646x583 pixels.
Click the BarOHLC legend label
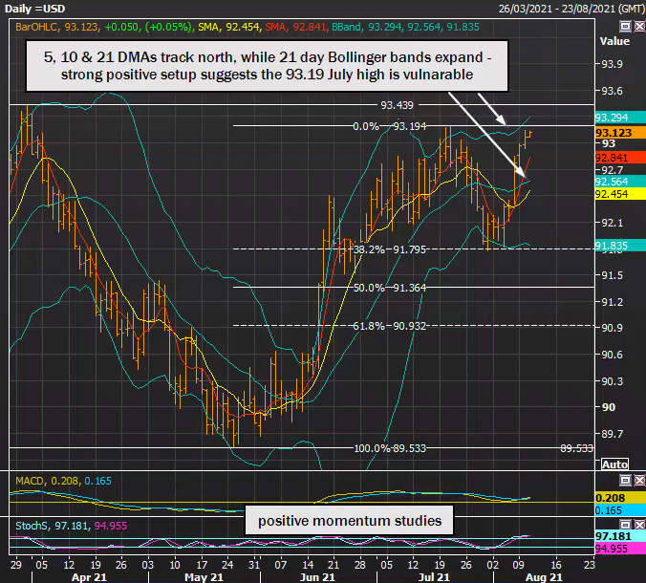[36, 27]
